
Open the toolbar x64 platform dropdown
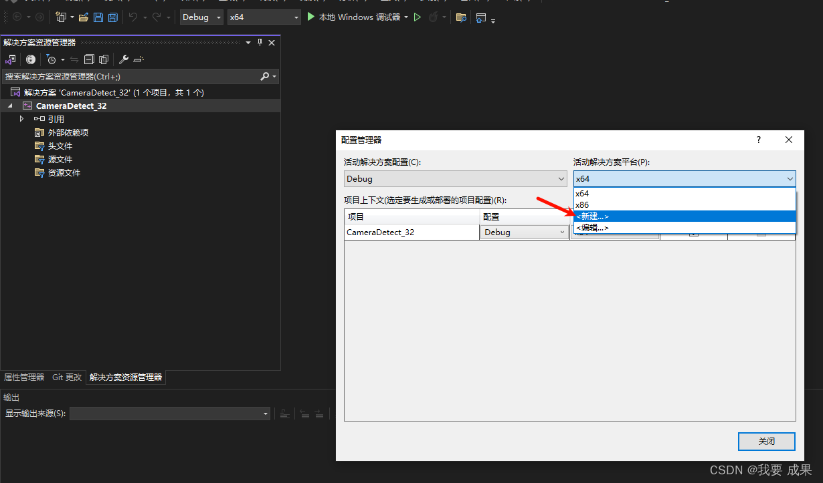[x=264, y=17]
